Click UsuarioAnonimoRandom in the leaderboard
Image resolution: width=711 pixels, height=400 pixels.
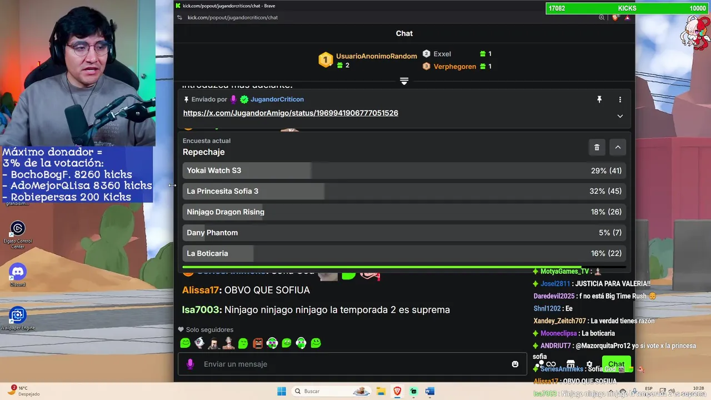pos(377,56)
